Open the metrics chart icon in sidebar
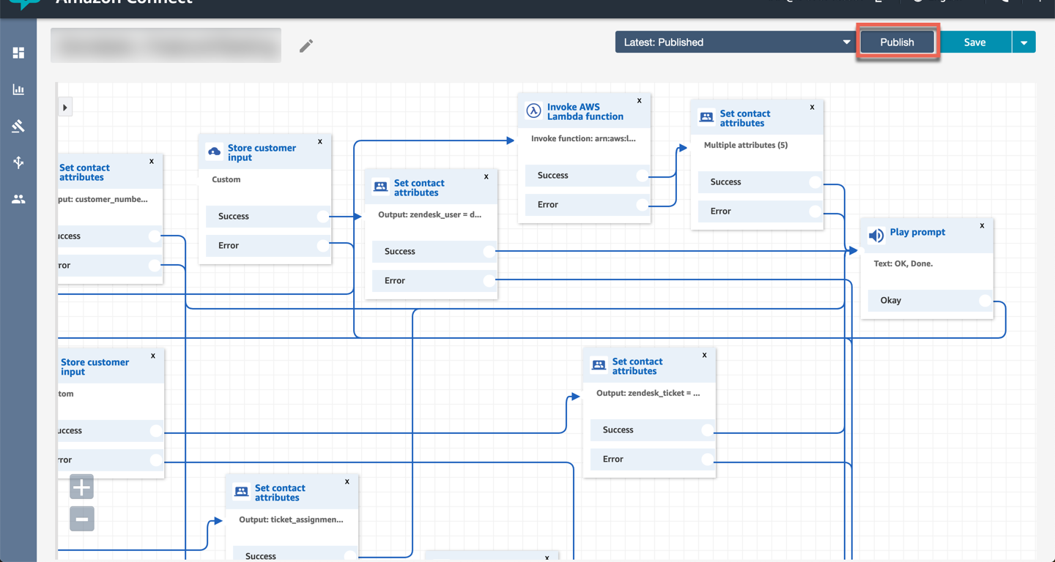 18,89
